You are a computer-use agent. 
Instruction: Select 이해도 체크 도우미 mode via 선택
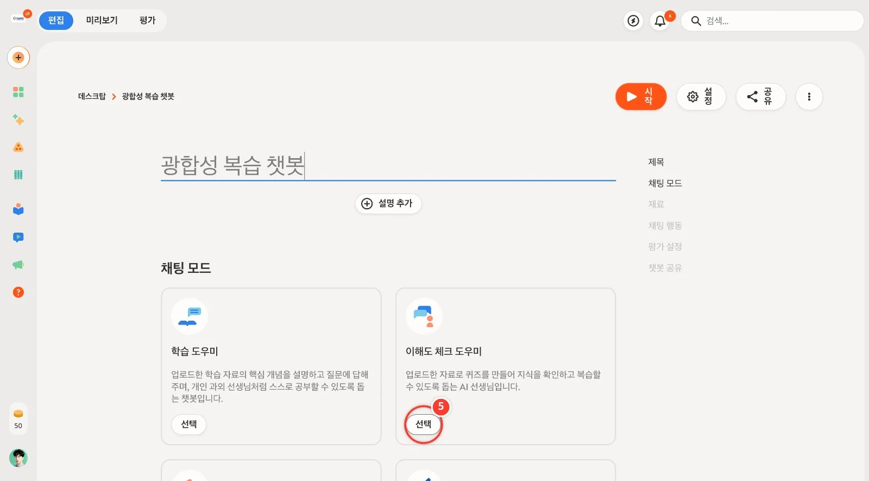pyautogui.click(x=424, y=424)
